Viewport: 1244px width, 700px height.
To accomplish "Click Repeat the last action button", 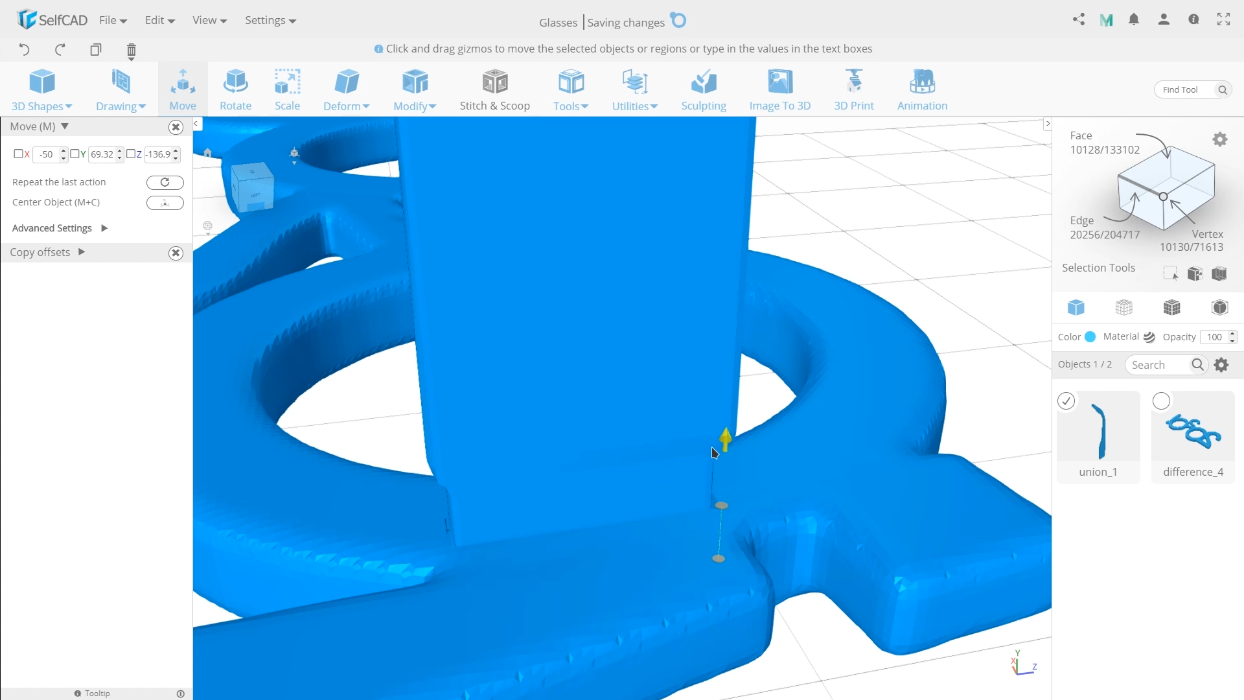I will 165,182.
